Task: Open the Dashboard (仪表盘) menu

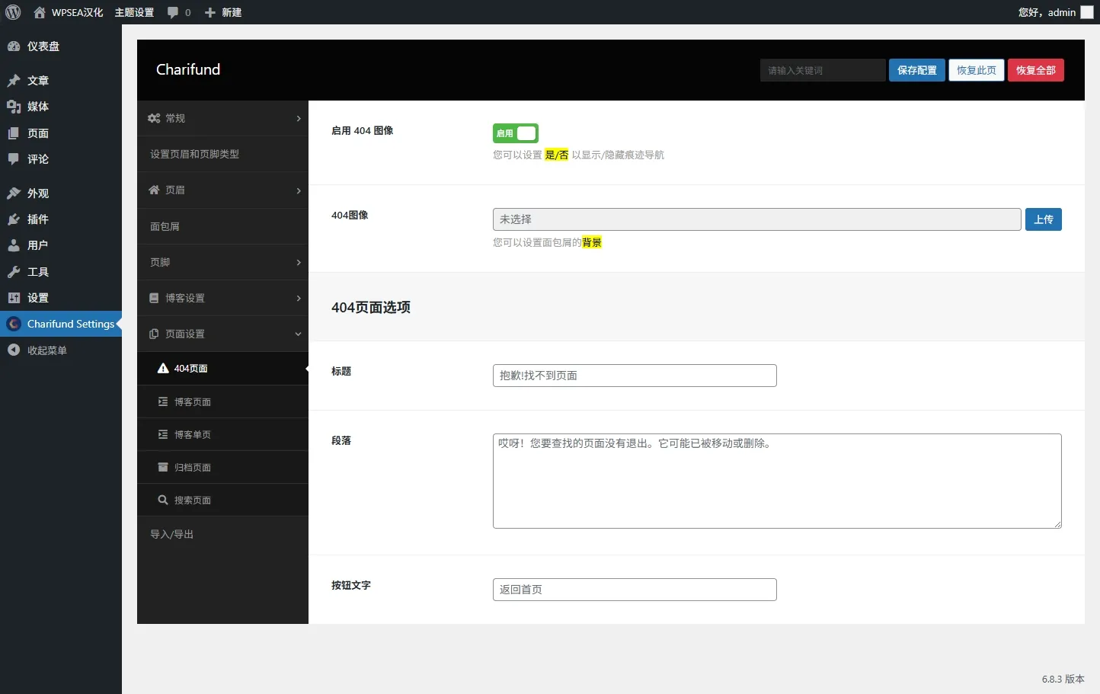Action: click(43, 46)
